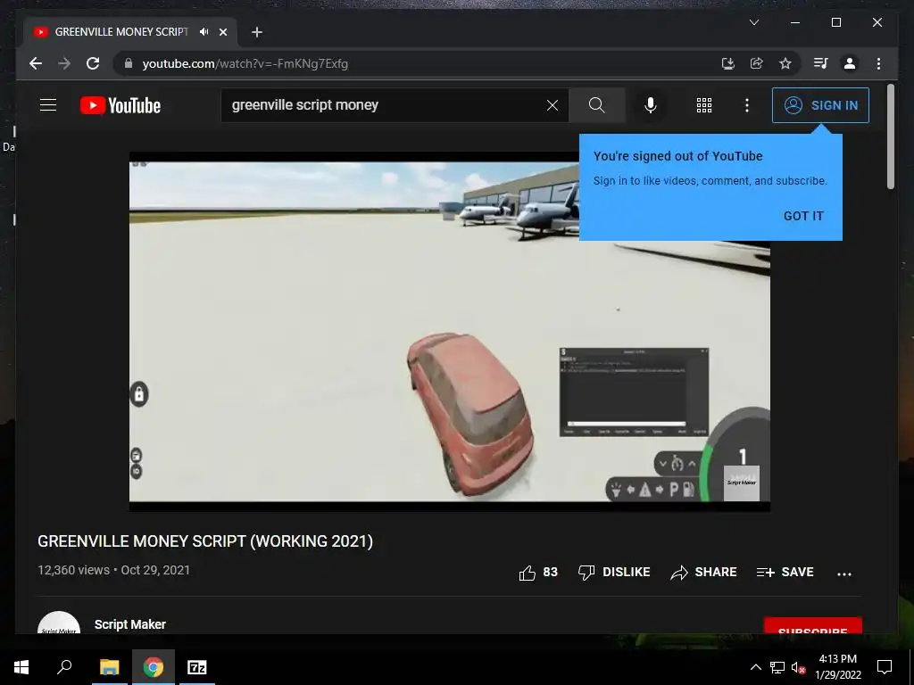Open clock showing 4:13 PM

point(837,667)
